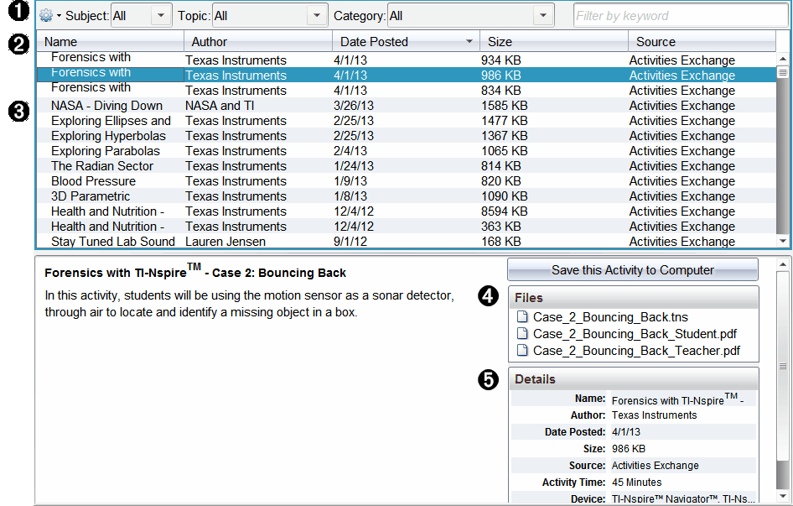Open the Category dropdown
The width and height of the screenshot is (793, 506).
(543, 16)
